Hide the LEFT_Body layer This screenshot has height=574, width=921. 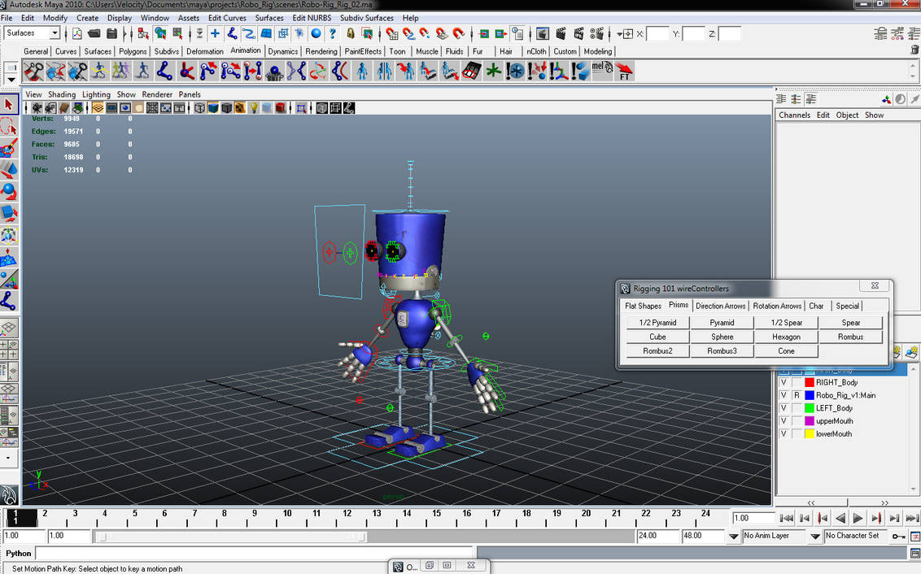click(x=784, y=408)
